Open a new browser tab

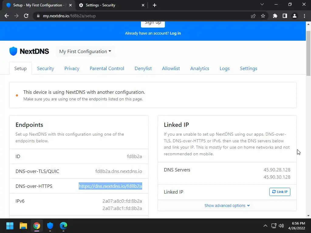pos(155,5)
